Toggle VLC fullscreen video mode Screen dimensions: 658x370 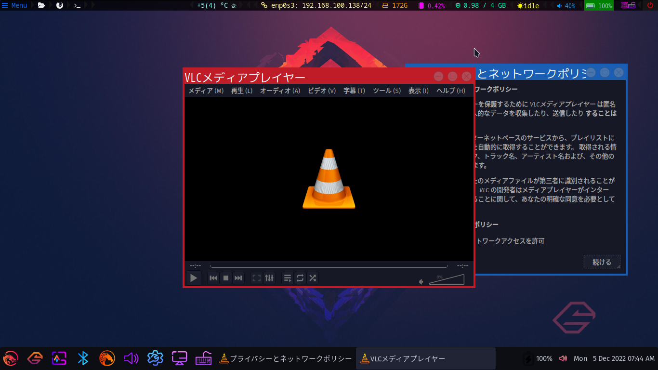click(x=257, y=278)
